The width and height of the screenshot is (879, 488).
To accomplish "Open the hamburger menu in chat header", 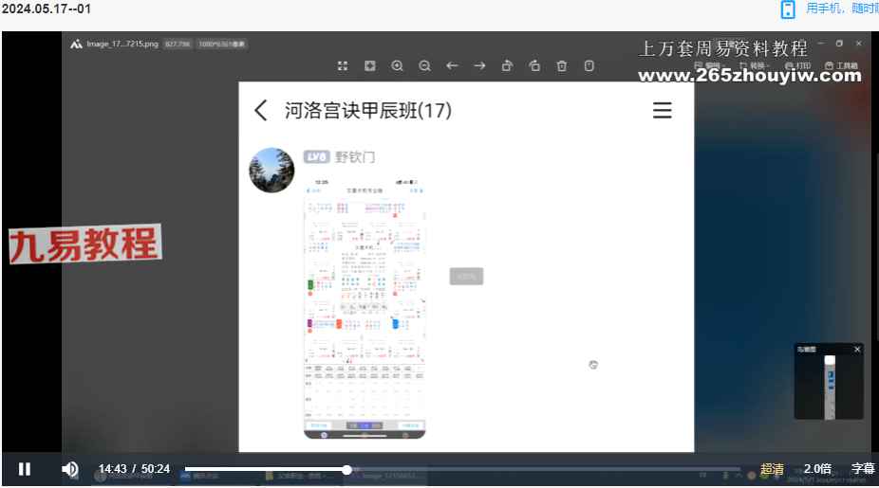I will [662, 110].
